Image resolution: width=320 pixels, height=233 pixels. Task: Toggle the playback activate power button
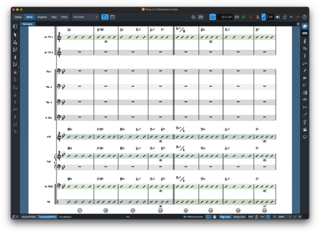pos(212,17)
